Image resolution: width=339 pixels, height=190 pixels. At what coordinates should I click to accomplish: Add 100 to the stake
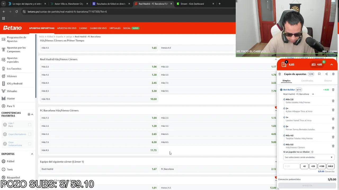(x=322, y=166)
